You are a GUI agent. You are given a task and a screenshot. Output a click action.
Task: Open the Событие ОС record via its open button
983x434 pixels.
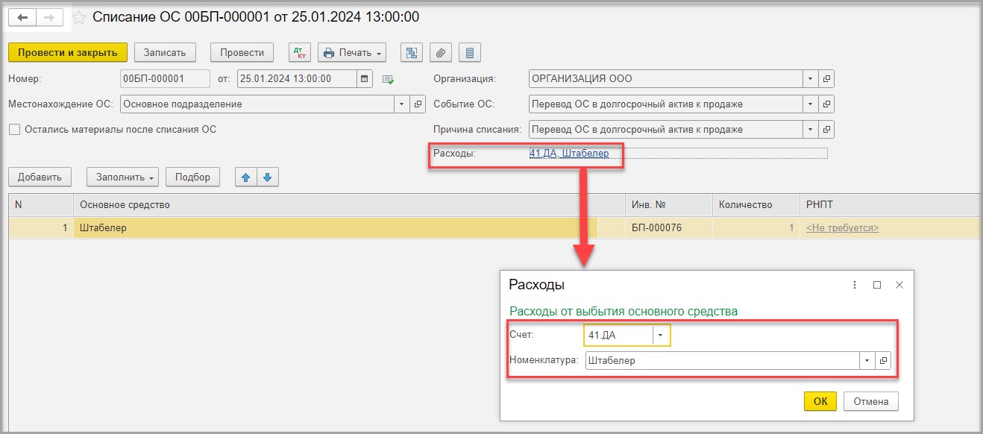pos(826,104)
